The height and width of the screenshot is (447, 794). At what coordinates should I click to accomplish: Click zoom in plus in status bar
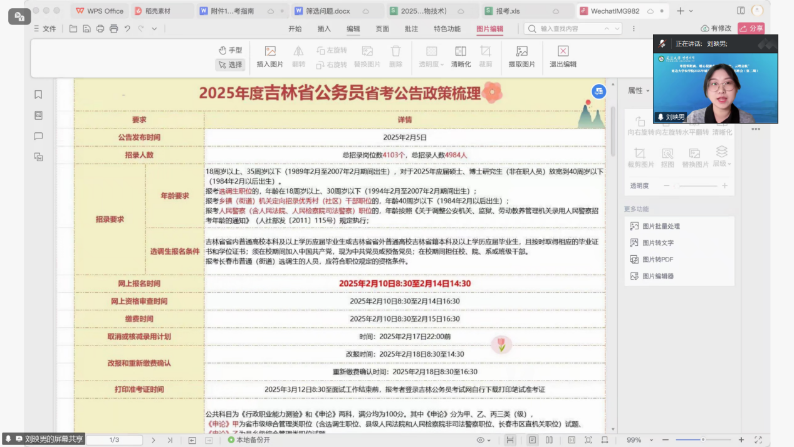pos(741,440)
